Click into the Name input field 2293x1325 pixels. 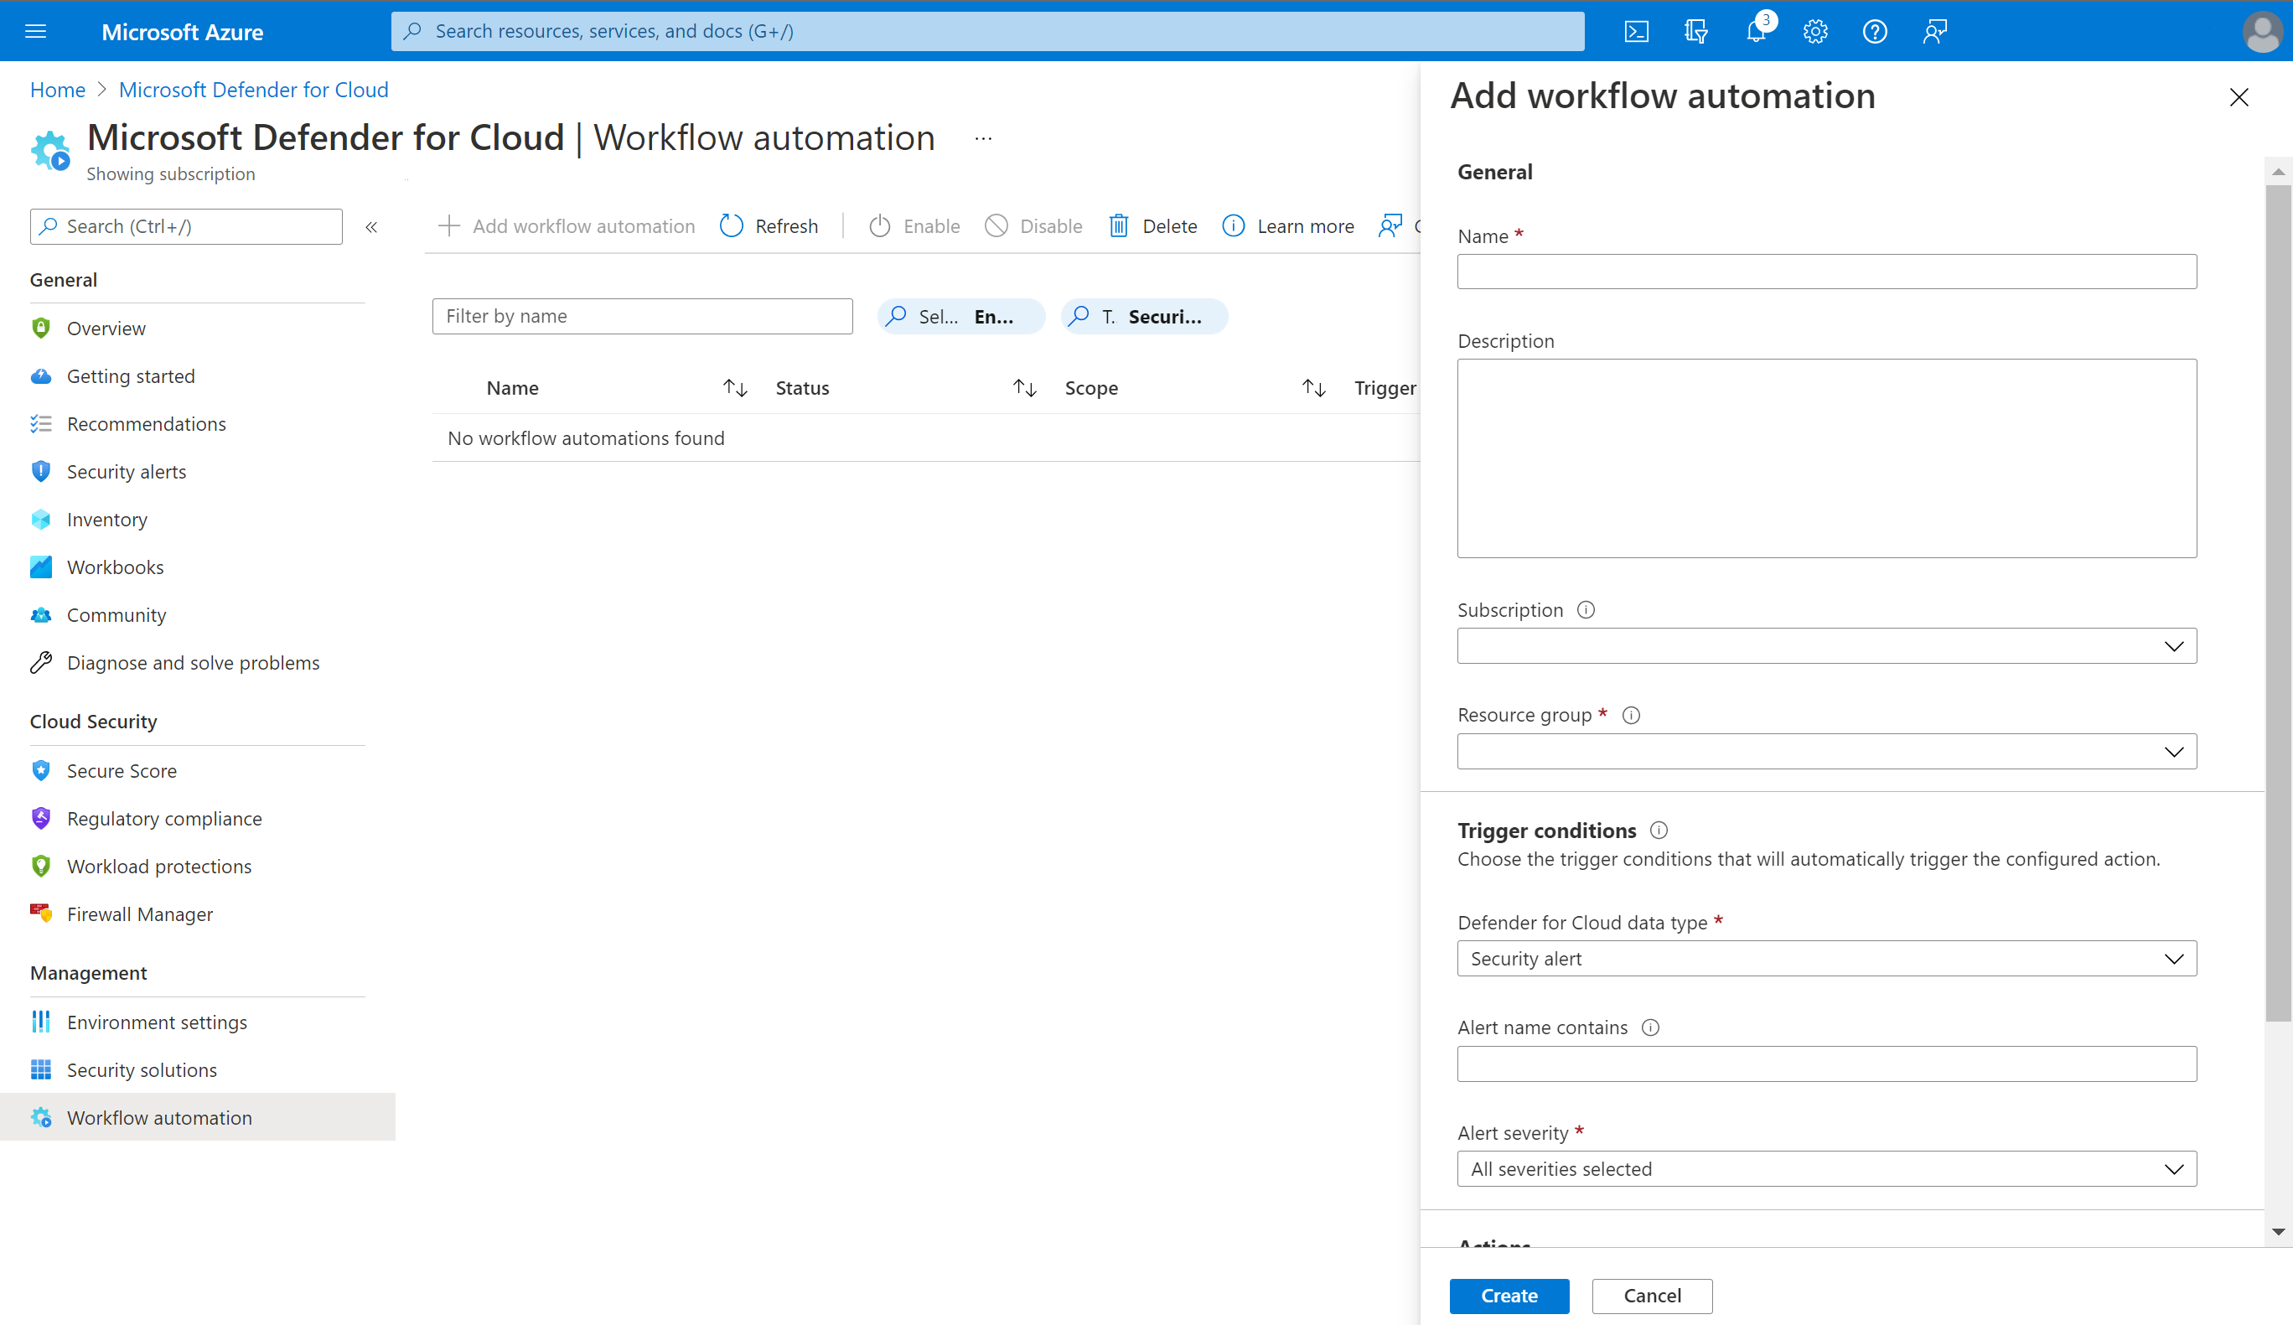pos(1827,272)
